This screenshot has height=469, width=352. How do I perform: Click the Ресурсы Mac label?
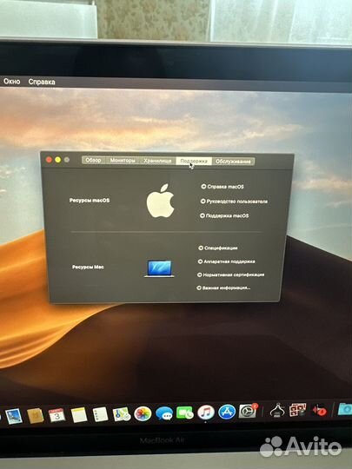(88, 267)
